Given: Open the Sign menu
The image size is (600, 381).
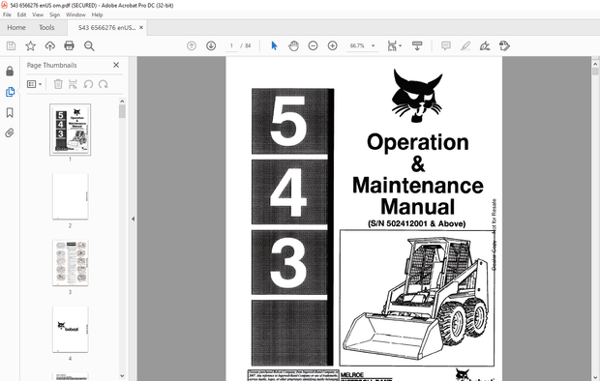Looking at the screenshot, I should coord(55,15).
